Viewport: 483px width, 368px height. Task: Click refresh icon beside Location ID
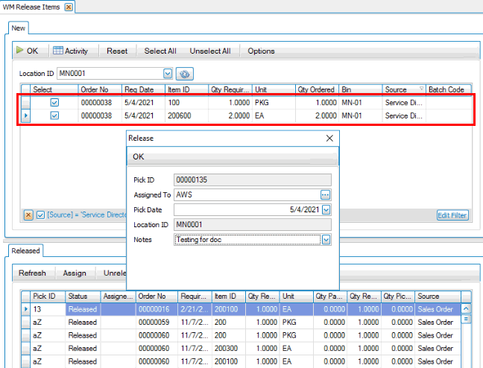point(185,74)
